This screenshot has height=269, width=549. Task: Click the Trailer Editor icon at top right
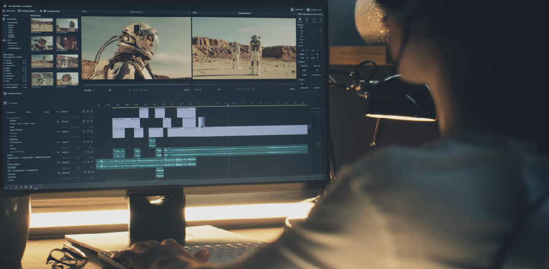click(x=292, y=9)
